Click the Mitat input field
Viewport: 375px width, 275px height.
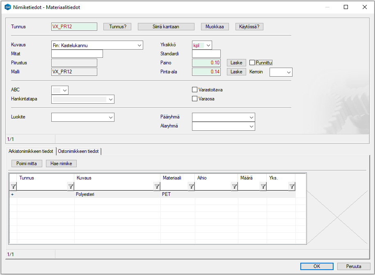(x=77, y=54)
